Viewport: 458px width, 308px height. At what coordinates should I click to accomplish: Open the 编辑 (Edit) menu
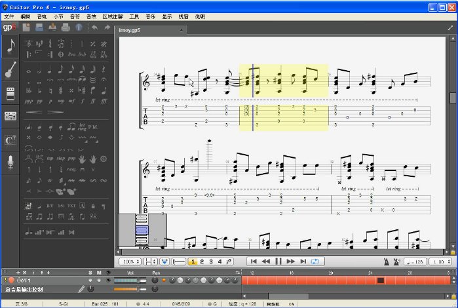point(26,16)
